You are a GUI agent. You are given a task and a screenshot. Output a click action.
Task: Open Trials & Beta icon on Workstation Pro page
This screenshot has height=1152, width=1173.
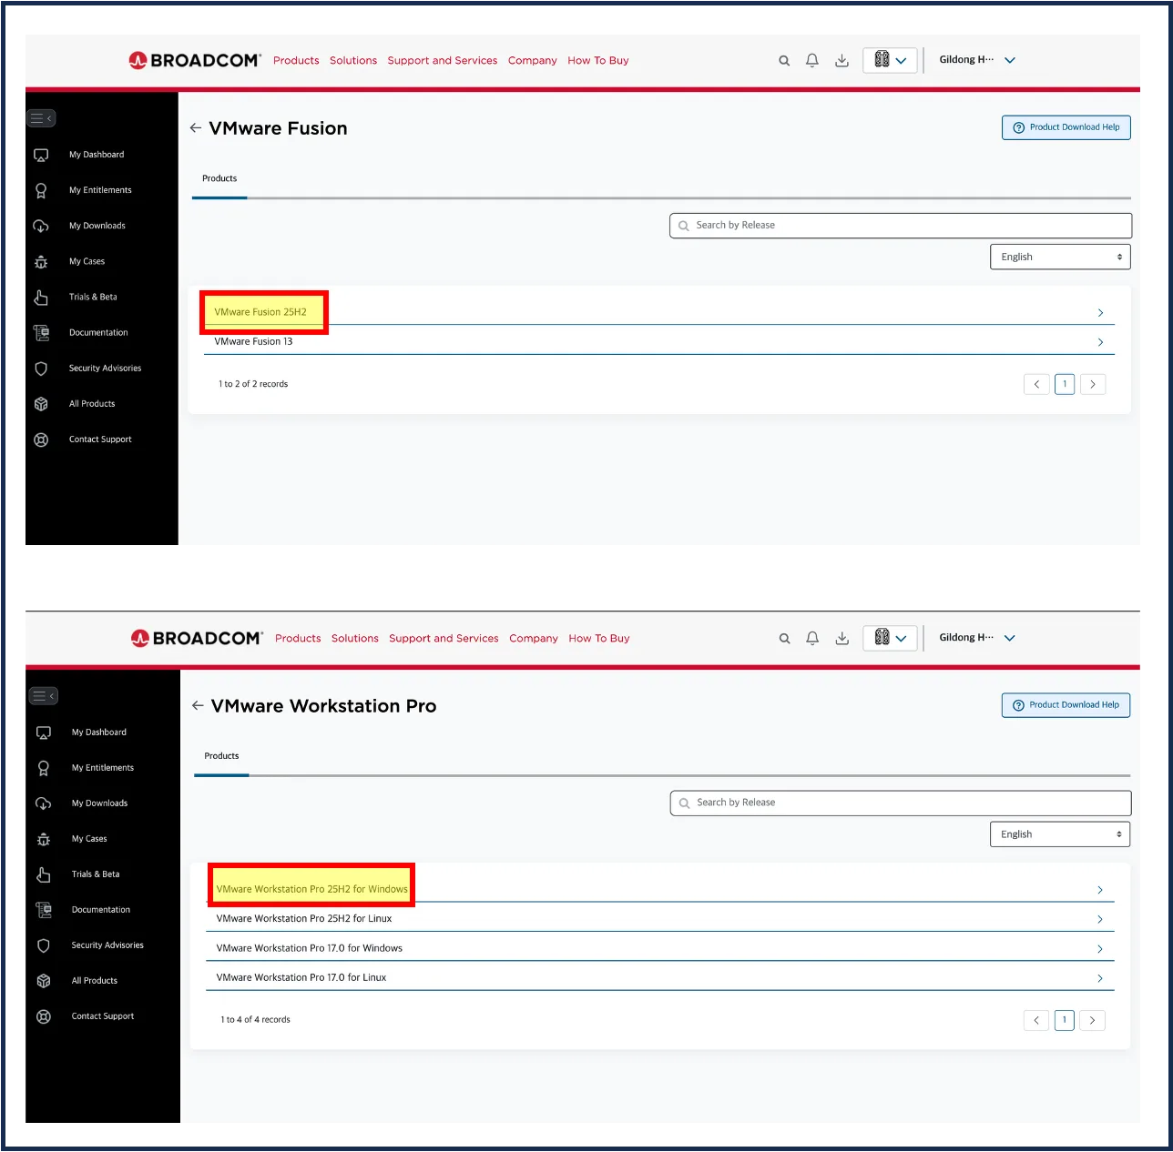pyautogui.click(x=44, y=874)
